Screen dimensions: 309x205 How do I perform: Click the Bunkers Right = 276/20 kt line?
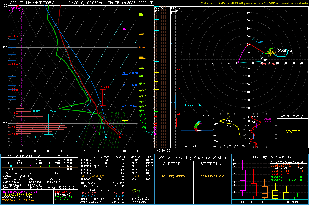tap(102, 193)
